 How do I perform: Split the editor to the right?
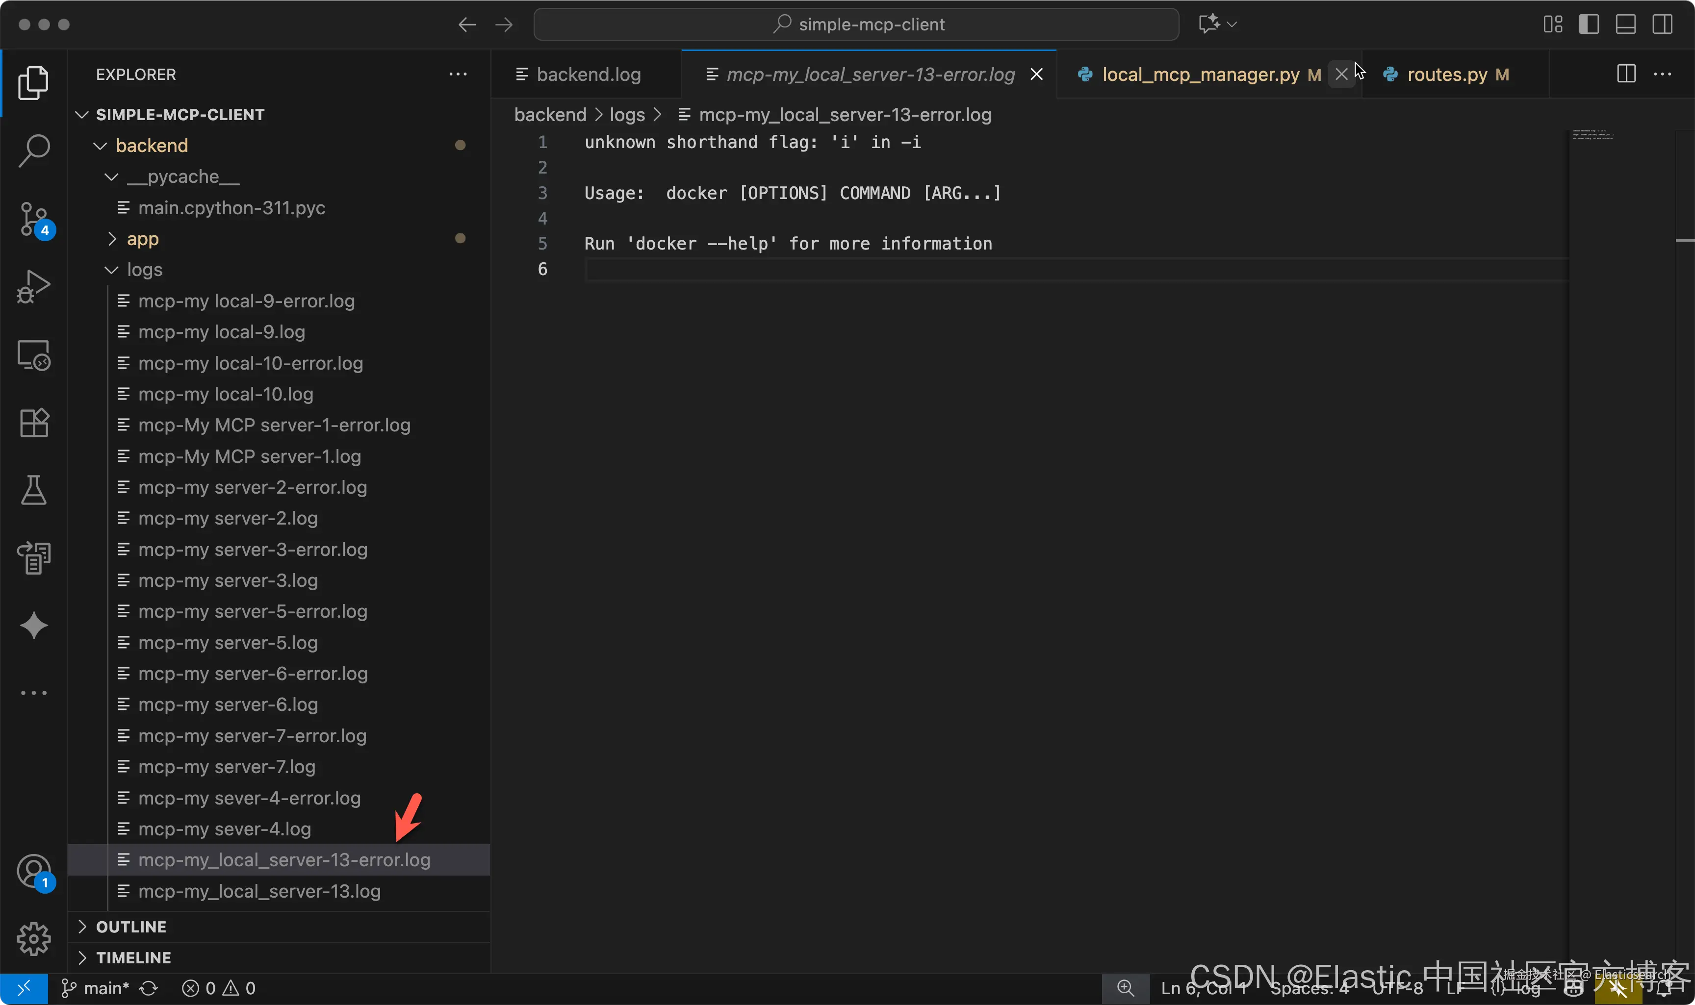[x=1626, y=74]
